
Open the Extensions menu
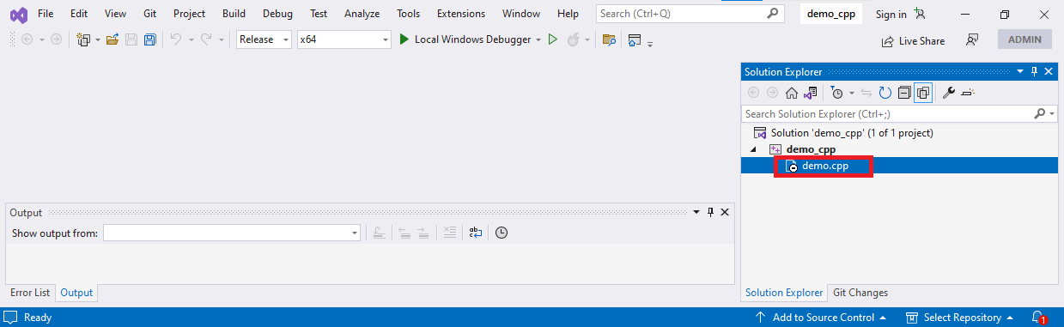[x=461, y=14]
